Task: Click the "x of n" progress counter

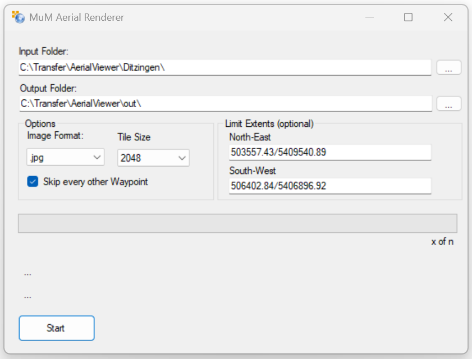Action: (442, 242)
